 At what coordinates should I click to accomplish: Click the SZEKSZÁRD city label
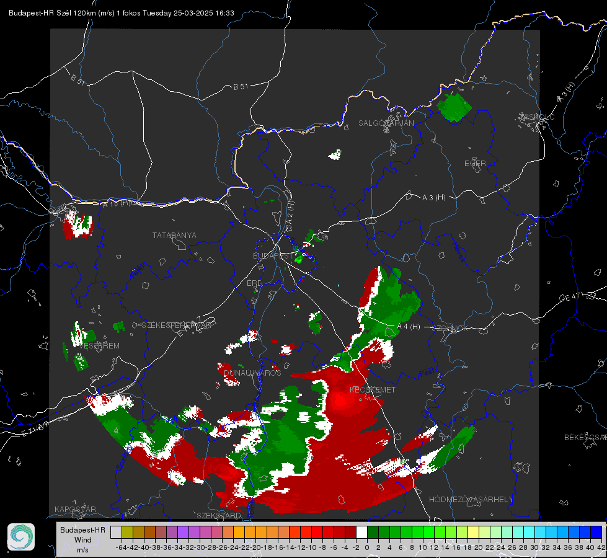(x=218, y=515)
